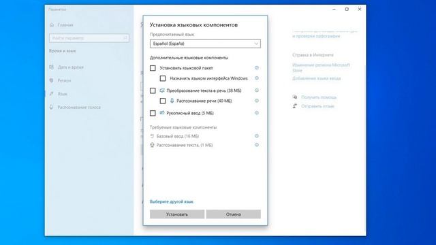Image resolution: width=436 pixels, height=245 pixels.
Task: Click the Установить button
Action: (x=177, y=214)
